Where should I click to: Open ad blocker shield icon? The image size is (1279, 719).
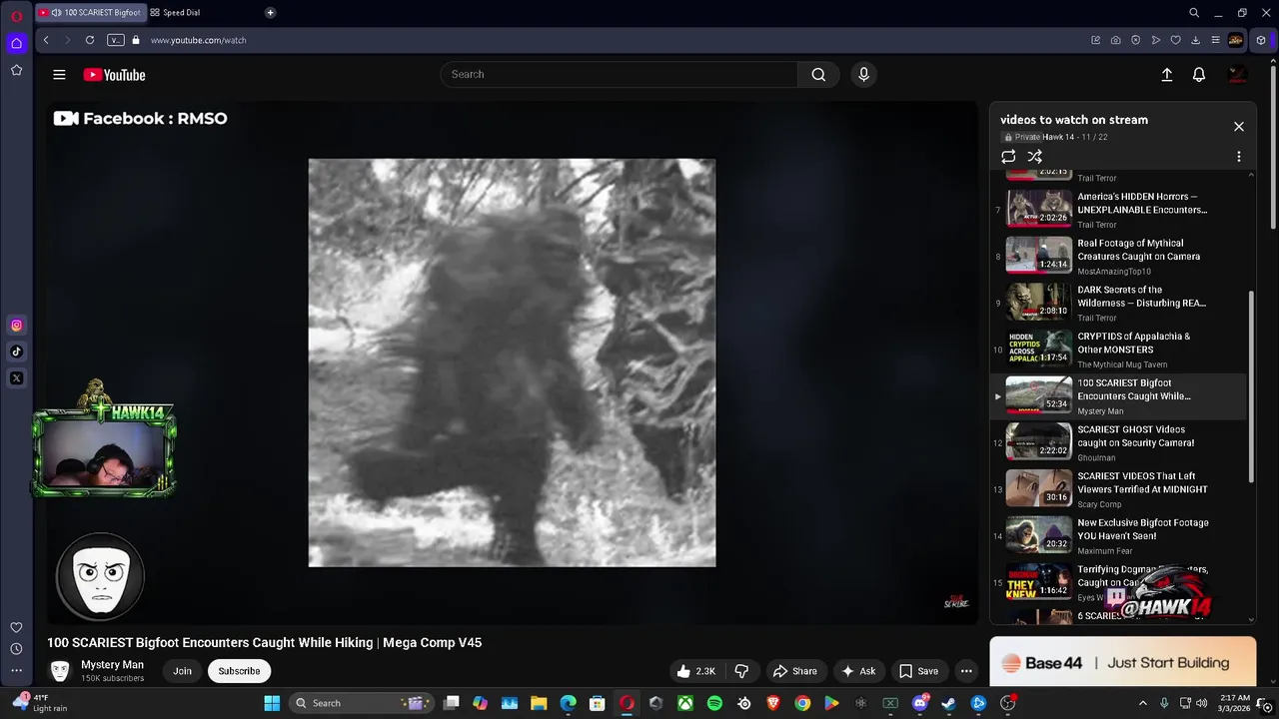point(1136,40)
